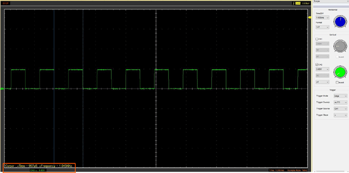Click the Cursor ΔTime ΔFrequency readout
Screen dimensions: 349x173
(39, 166)
